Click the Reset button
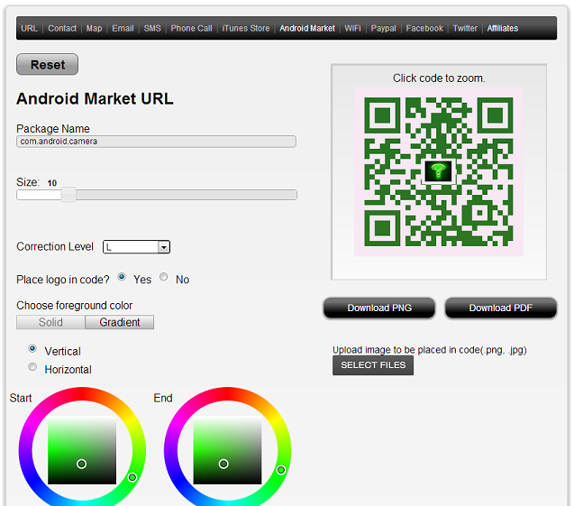574x506 pixels. pos(47,64)
